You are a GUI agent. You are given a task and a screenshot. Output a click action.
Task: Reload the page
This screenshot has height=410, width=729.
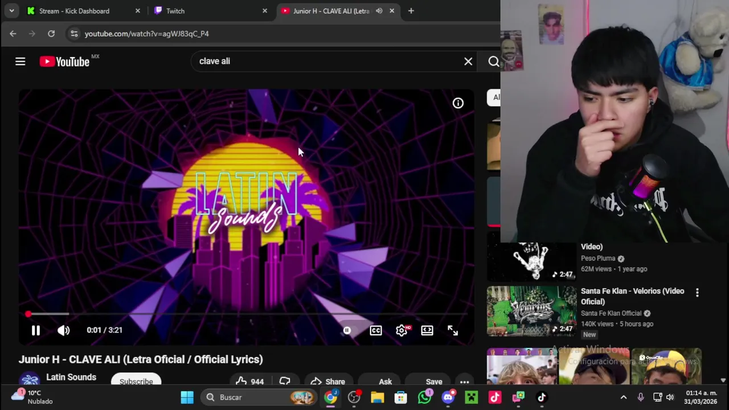[x=51, y=34]
